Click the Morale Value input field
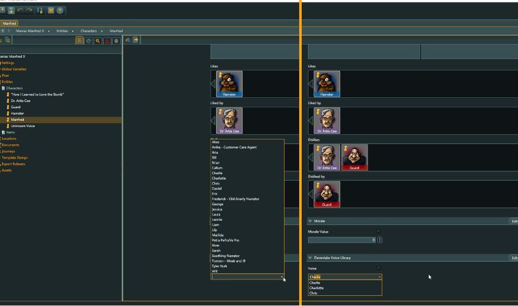Viewport: 518px width, 306px height. click(342, 240)
